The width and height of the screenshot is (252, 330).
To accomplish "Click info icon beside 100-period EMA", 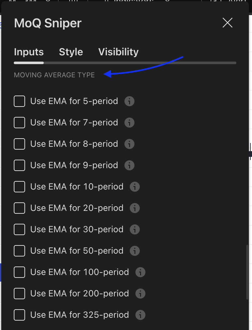I will tap(140, 272).
